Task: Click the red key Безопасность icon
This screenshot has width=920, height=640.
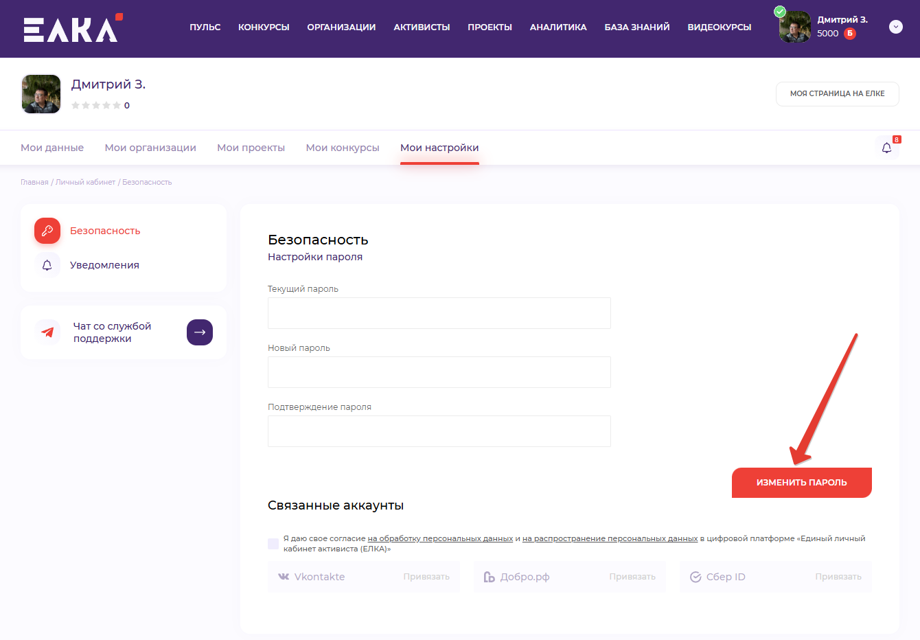Action: 47,231
